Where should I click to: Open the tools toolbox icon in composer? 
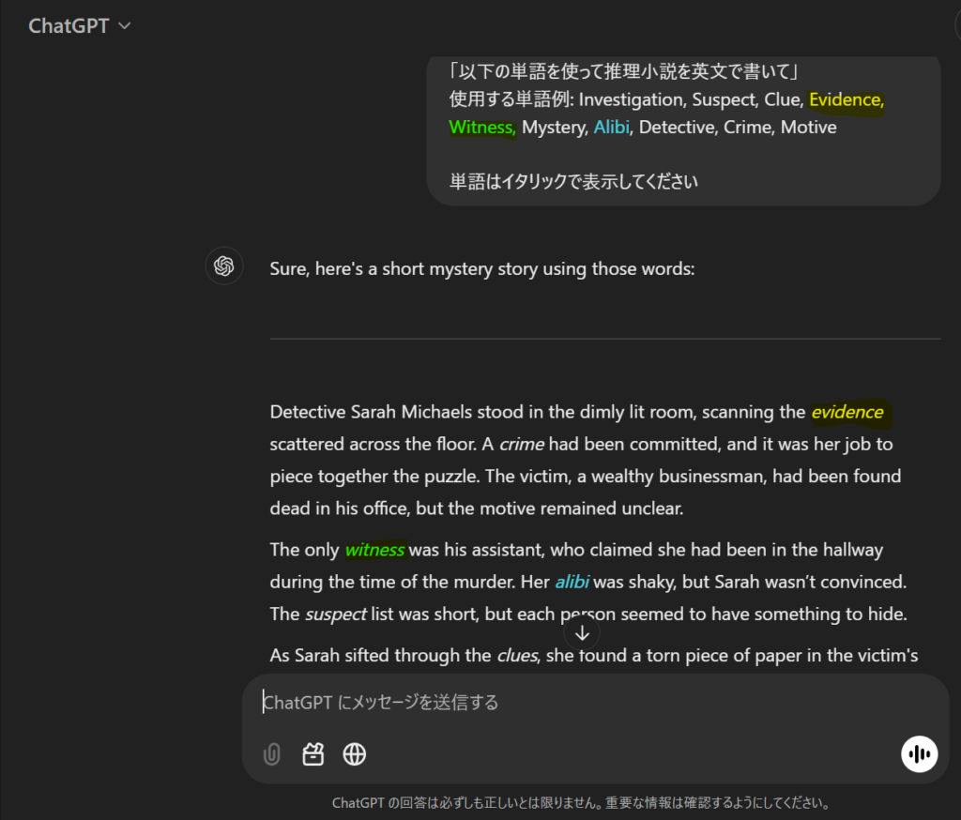(x=313, y=753)
